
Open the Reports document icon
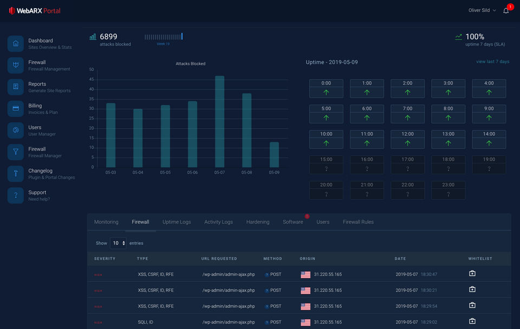pos(16,87)
